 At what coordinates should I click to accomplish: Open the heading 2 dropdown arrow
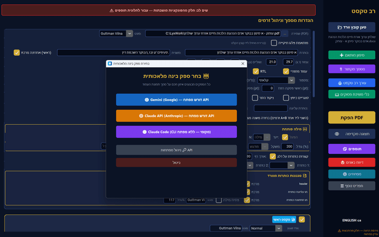(x=250, y=165)
